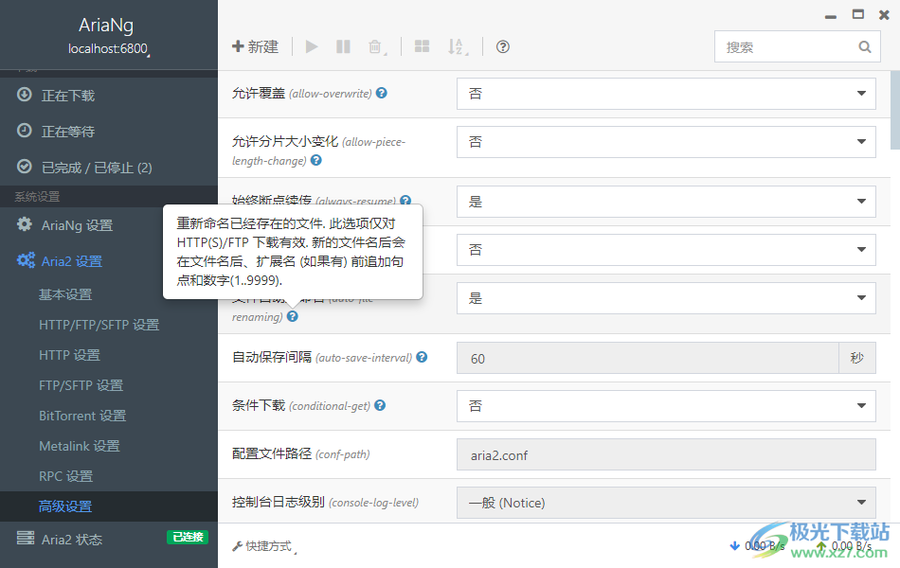Select HTTP/FTP/SFTP 设置 submenu item

click(x=99, y=325)
